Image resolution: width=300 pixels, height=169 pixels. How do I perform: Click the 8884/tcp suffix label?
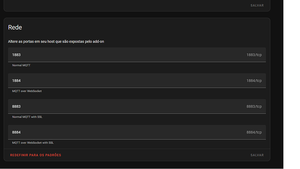point(254,132)
